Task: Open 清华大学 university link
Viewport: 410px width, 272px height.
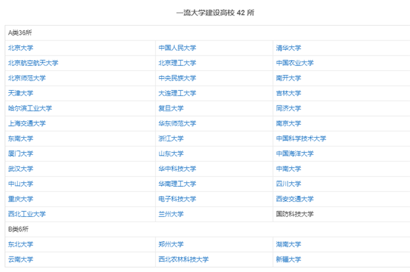Action: tap(288, 48)
